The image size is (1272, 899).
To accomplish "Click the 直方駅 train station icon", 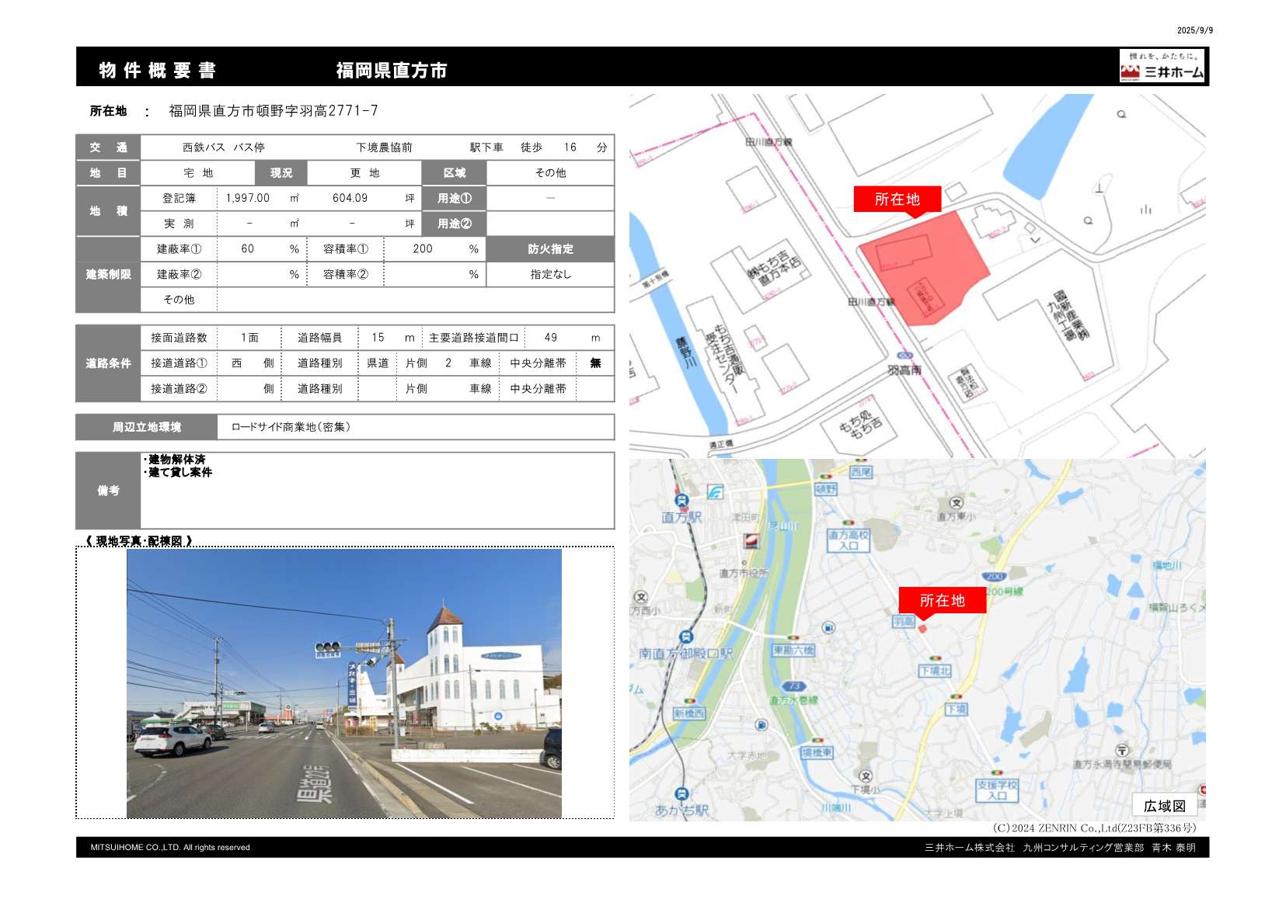I will coord(681,501).
